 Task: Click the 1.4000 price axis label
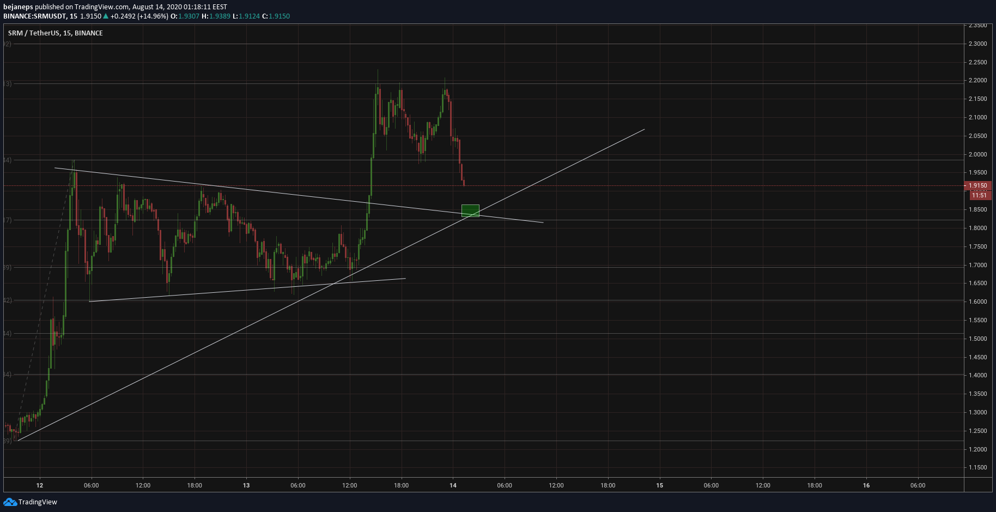977,376
